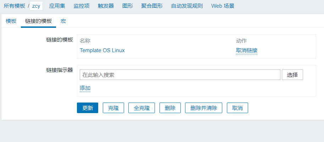The height and width of the screenshot is (142, 324).
Task: Open 聚合图形 screens page
Action: (x=152, y=6)
